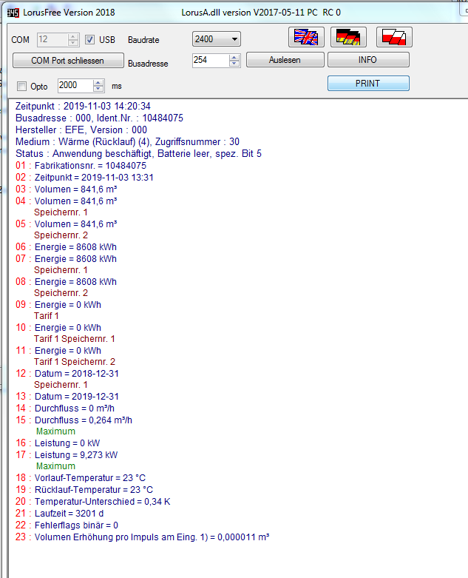Select row 13 Datum 2019-12-31
Viewport: 468px width, 578px height.
click(67, 397)
